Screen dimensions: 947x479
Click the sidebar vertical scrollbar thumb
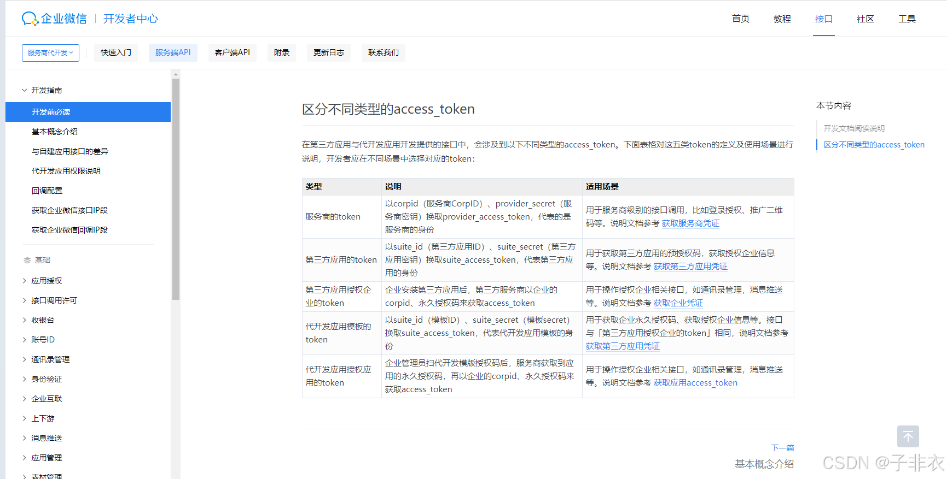point(176,189)
